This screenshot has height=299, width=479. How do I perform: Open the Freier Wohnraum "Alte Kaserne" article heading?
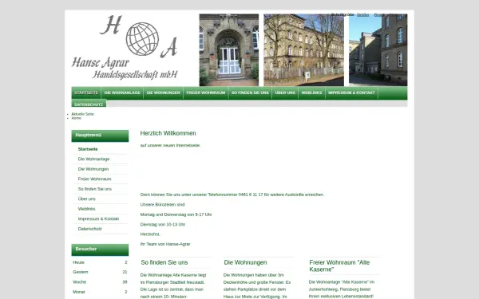pyautogui.click(x=339, y=266)
